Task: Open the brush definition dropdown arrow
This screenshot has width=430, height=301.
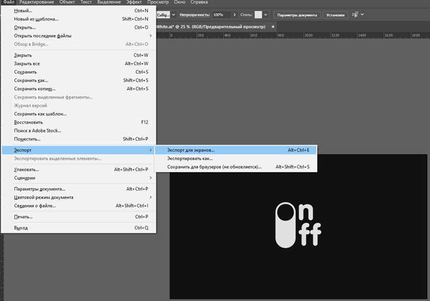Action: point(173,15)
